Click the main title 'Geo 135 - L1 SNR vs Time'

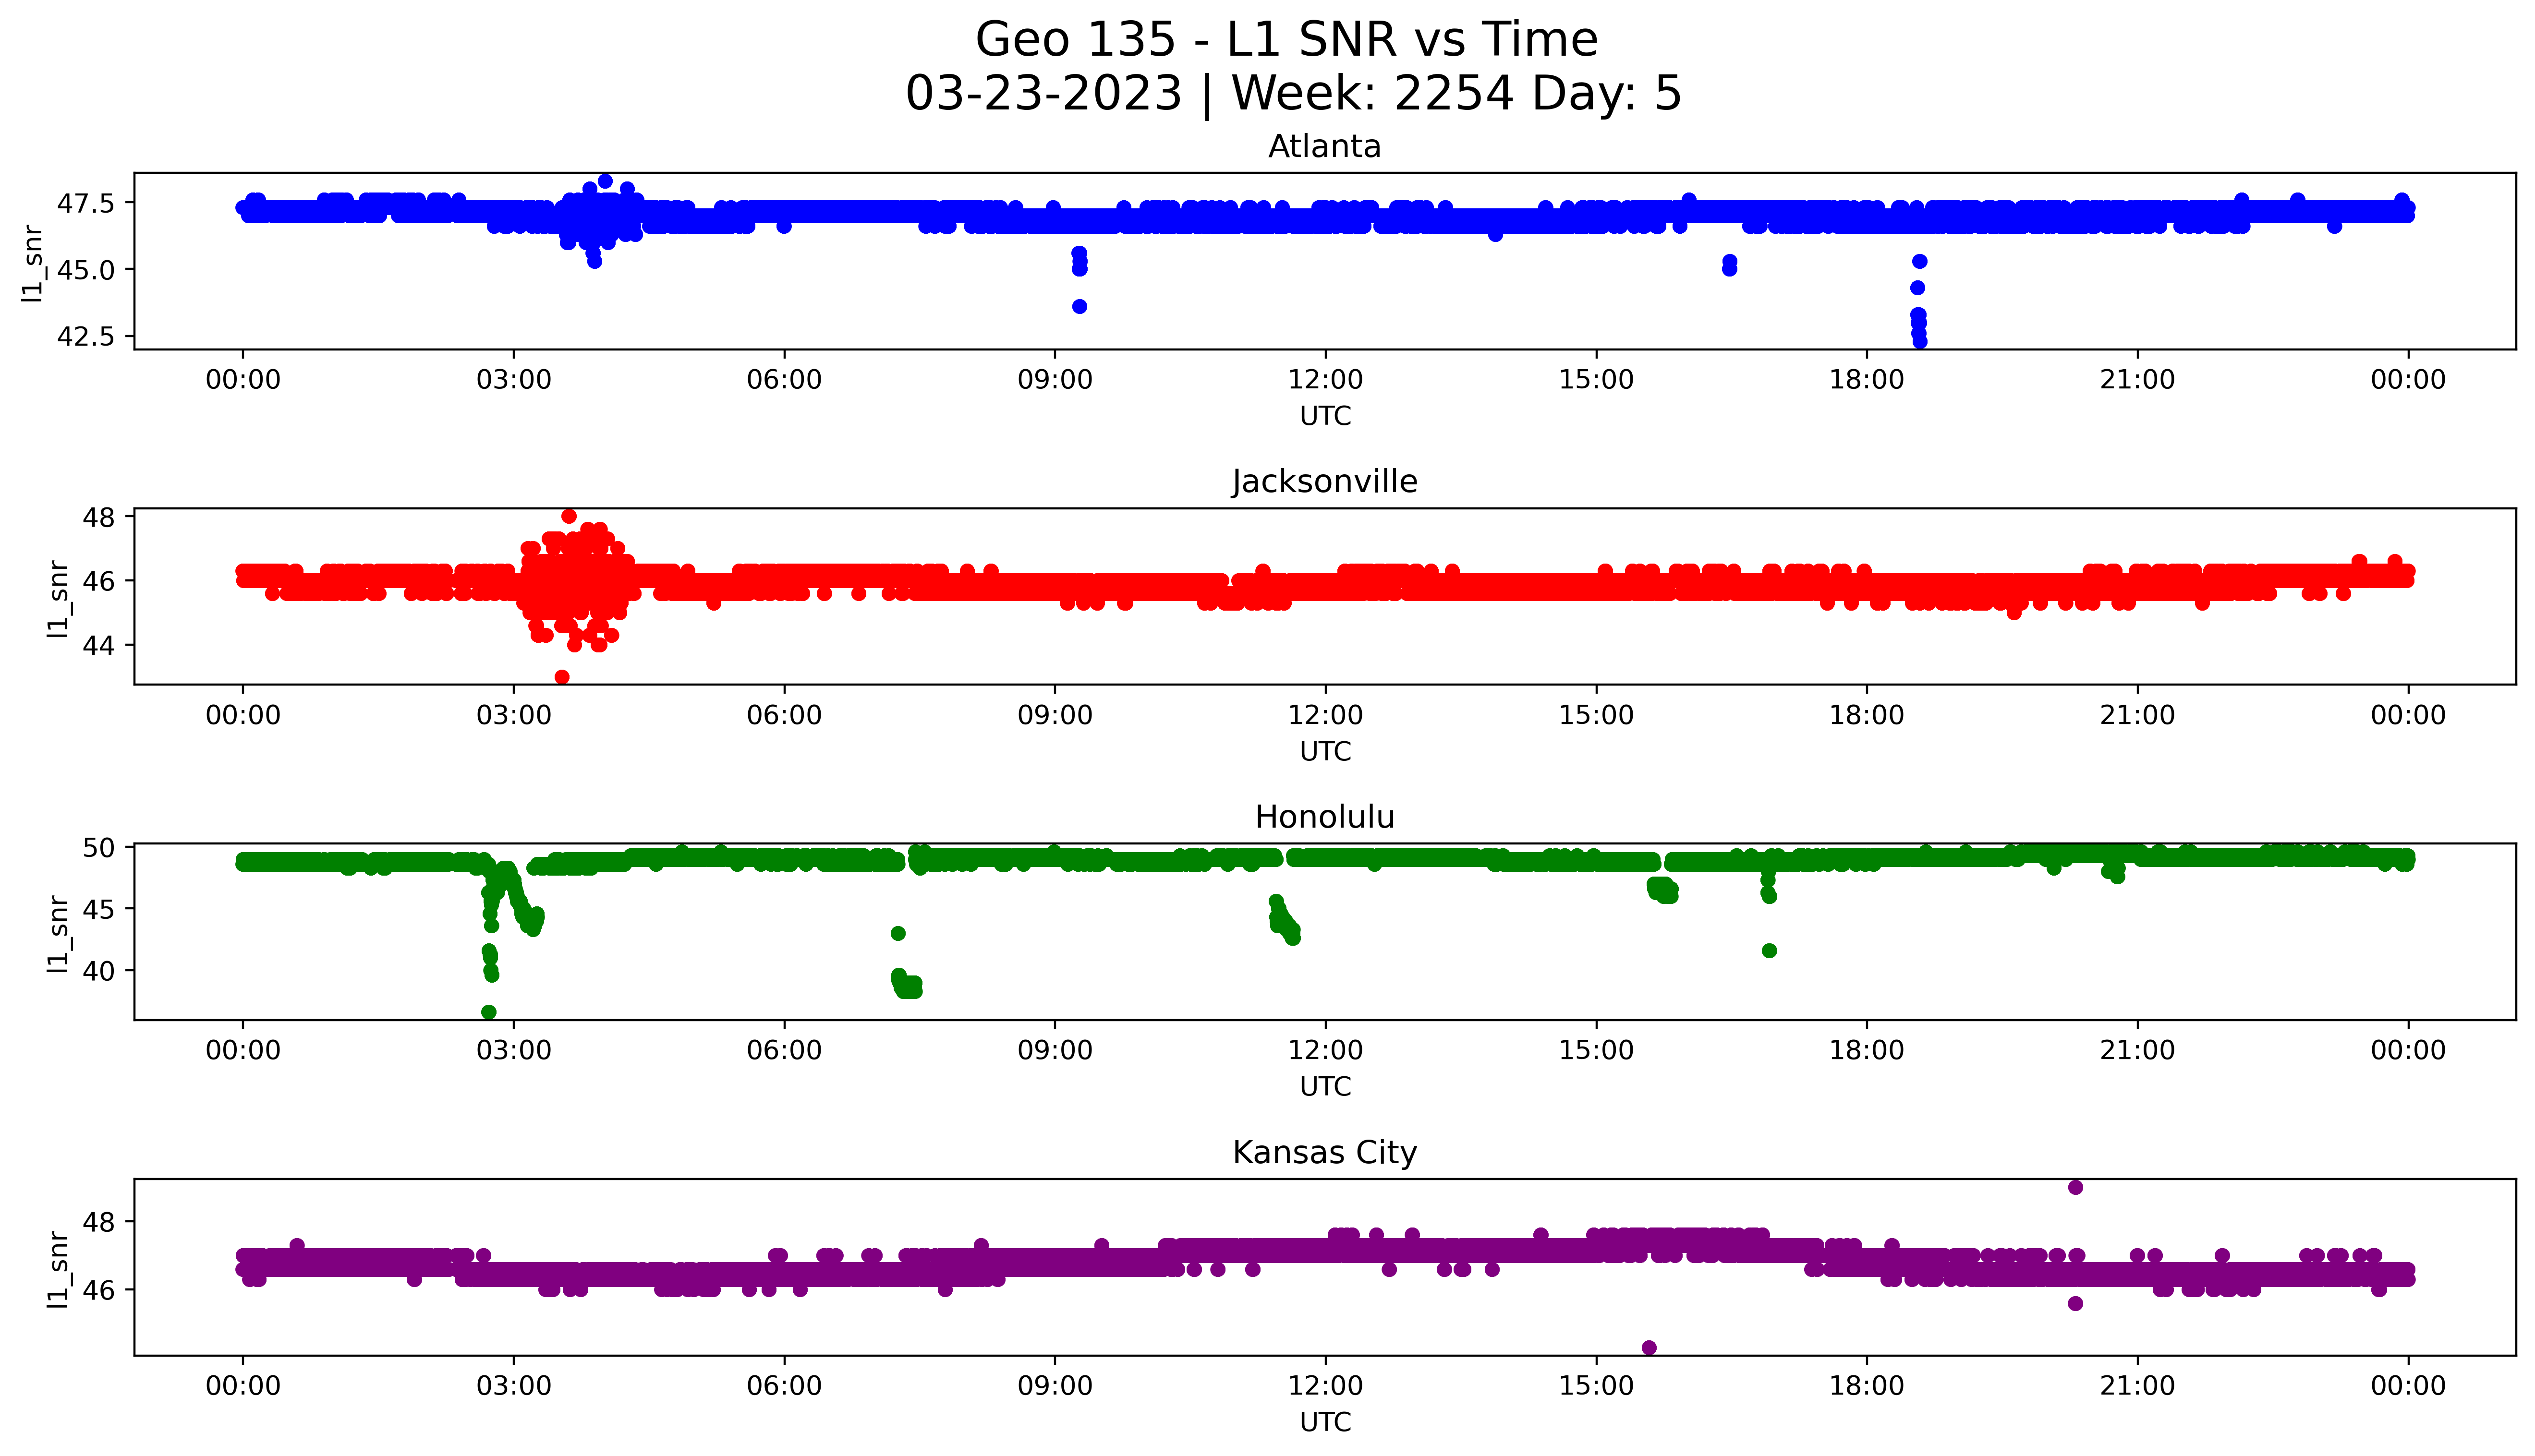click(x=1287, y=40)
